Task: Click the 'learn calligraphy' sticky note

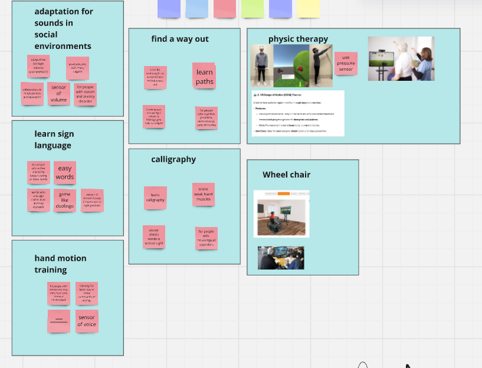Action: pos(155,198)
